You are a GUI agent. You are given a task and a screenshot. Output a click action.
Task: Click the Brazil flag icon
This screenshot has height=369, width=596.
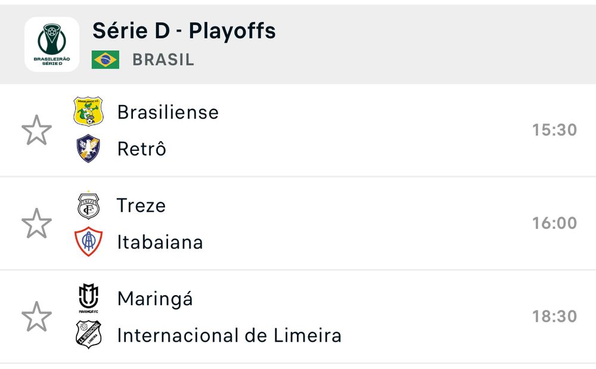pyautogui.click(x=105, y=60)
